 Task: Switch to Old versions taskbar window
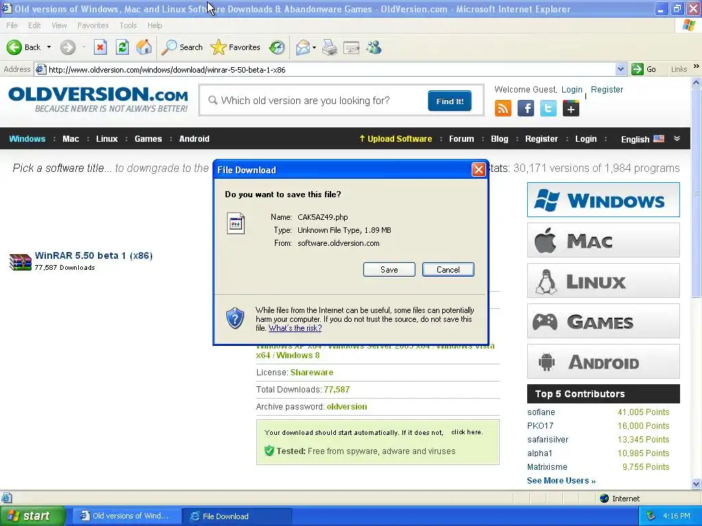(127, 516)
